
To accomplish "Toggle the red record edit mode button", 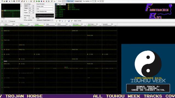I will (44, 1).
